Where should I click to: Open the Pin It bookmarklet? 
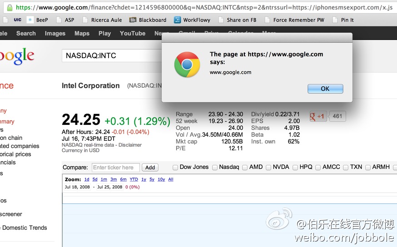343,20
